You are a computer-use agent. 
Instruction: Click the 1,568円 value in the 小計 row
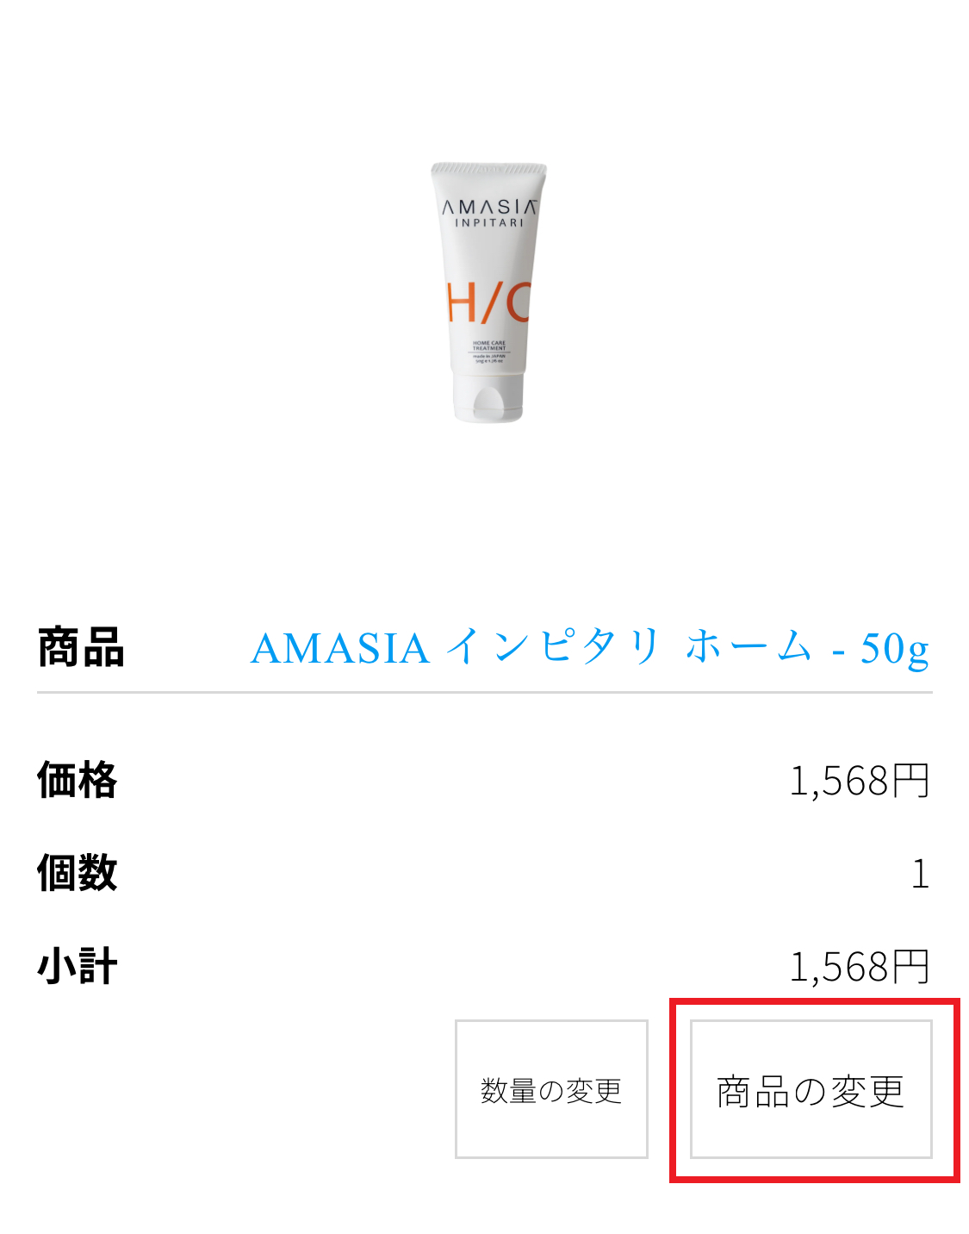point(860,967)
